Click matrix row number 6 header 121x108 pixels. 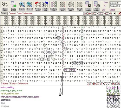click(x=2, y=45)
